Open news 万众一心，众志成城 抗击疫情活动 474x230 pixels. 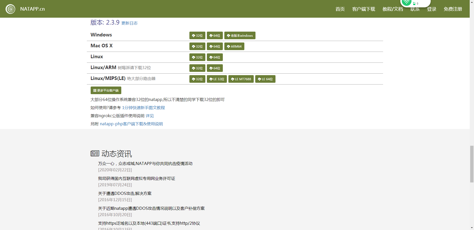pyautogui.click(x=145, y=164)
